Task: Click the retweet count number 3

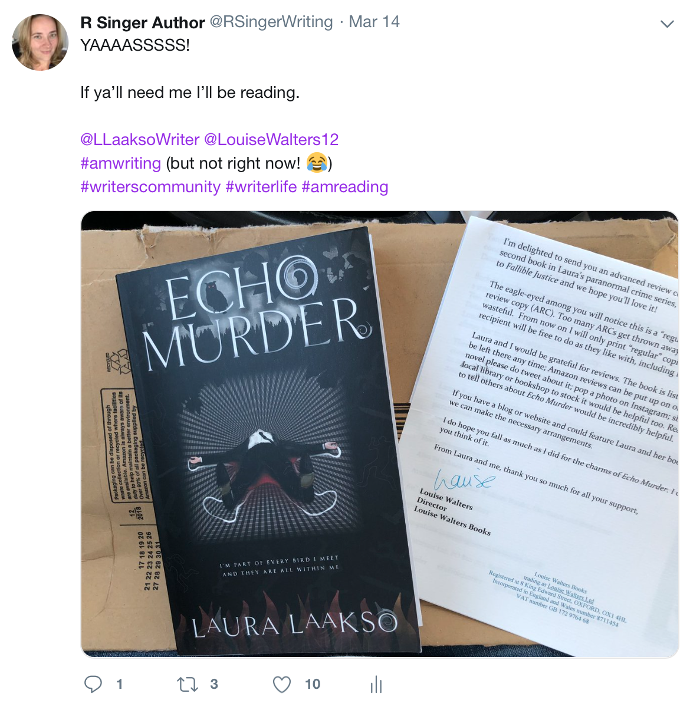Action: 214,684
